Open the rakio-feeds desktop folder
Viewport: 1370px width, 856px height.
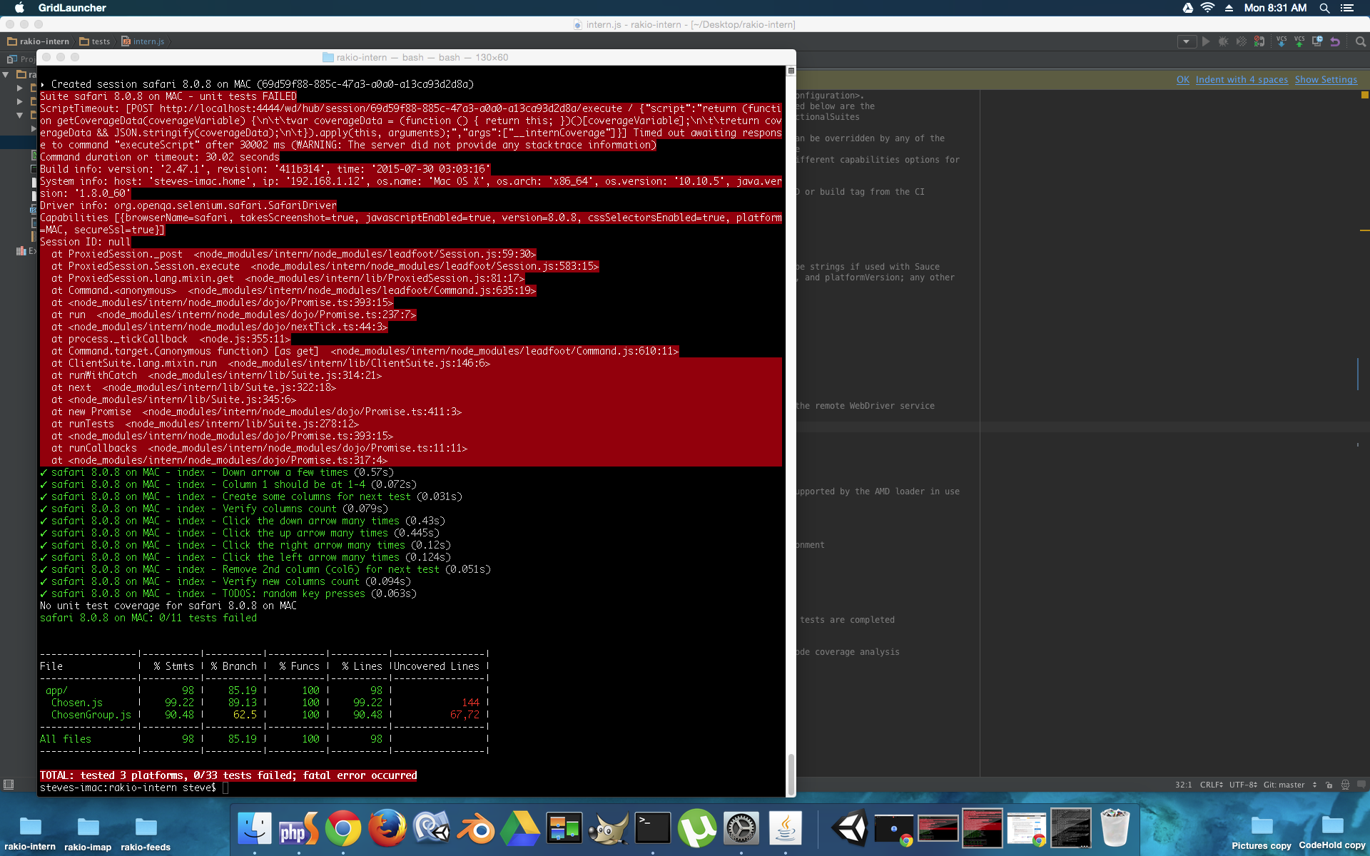tap(146, 833)
